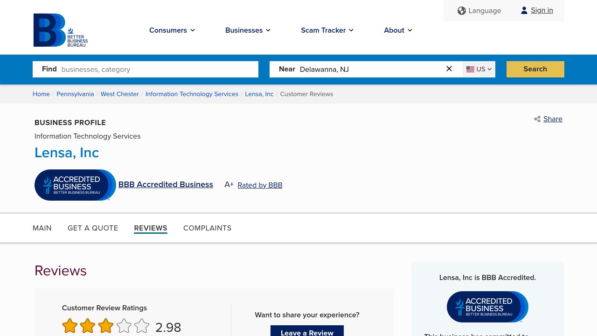This screenshot has width=597, height=336.
Task: Click the Sign in link
Action: tap(542, 10)
